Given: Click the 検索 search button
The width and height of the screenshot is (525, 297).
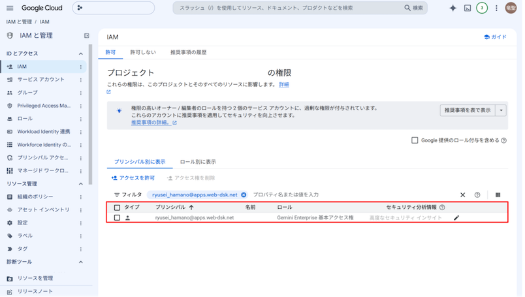Looking at the screenshot, I should coord(414,8).
